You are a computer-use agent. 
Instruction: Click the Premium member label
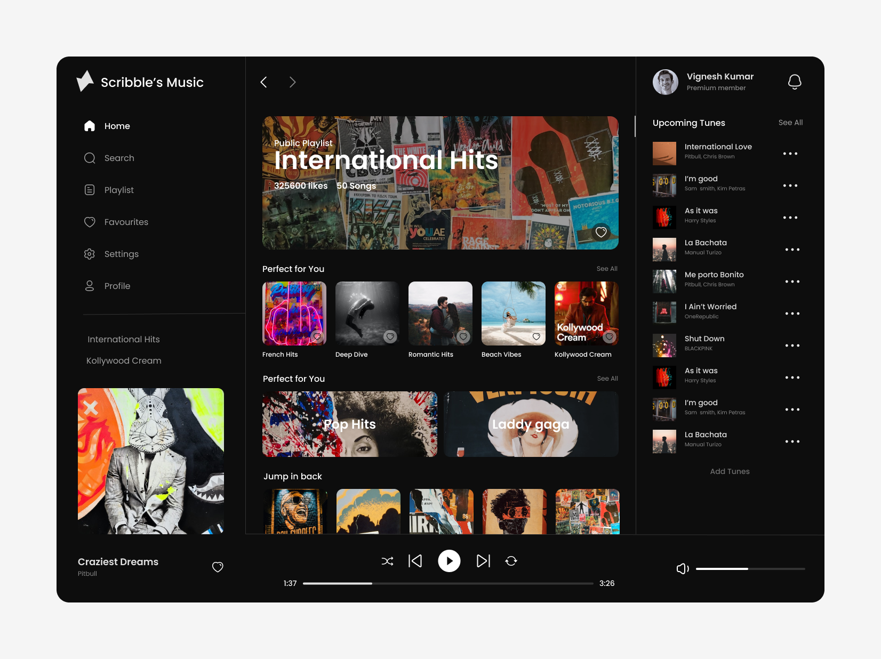(716, 88)
